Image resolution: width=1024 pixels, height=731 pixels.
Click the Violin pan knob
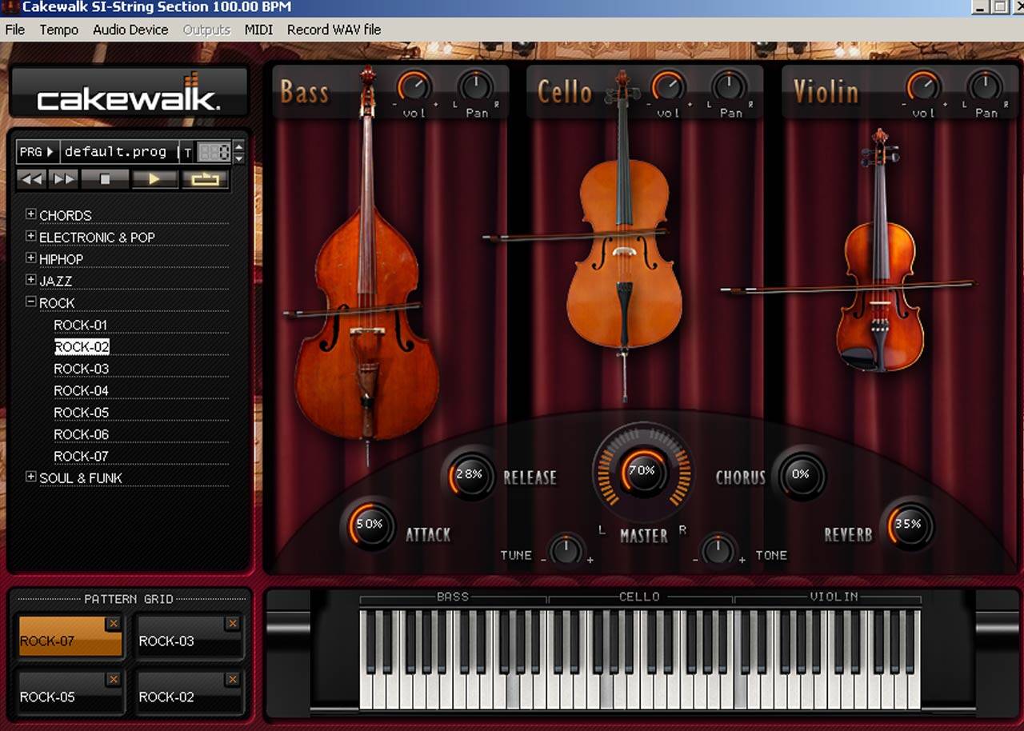pos(985,86)
